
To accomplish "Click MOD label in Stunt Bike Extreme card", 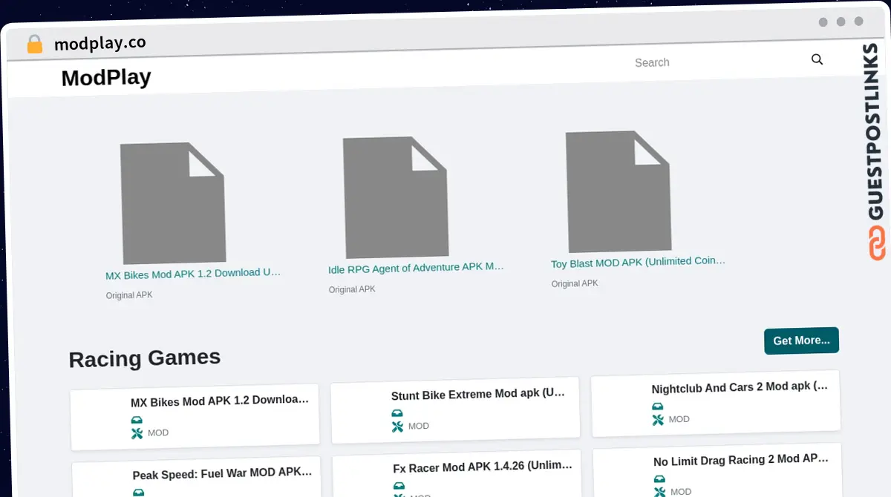I will (x=419, y=426).
